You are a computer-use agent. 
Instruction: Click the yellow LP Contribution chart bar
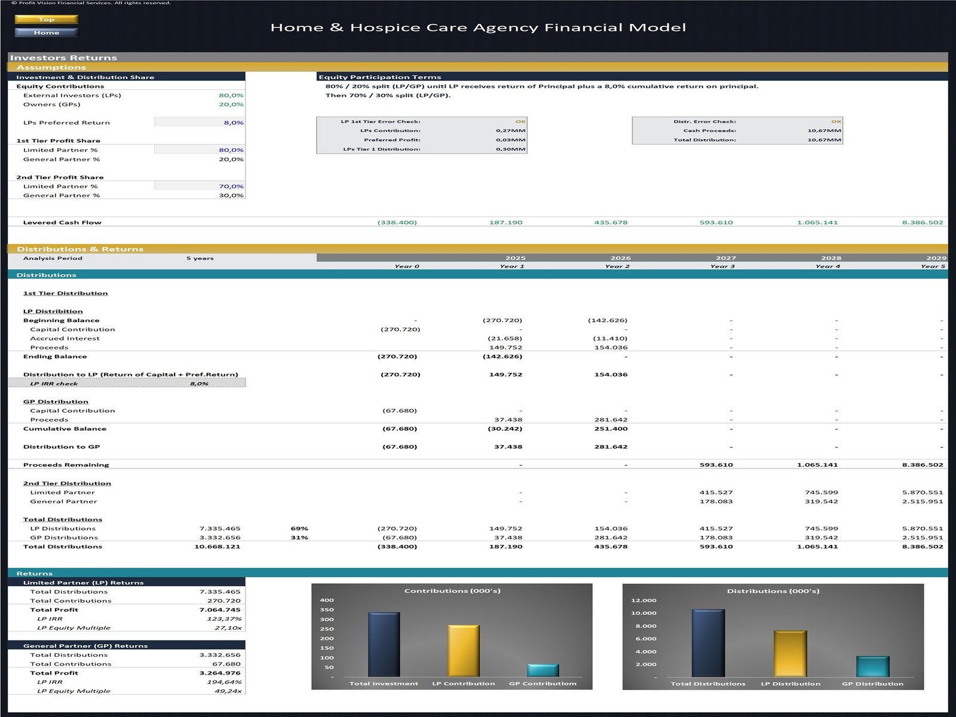click(x=464, y=651)
